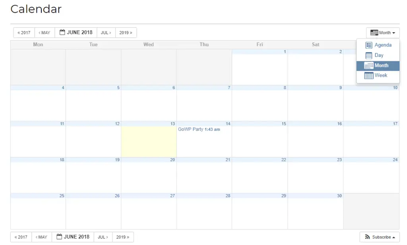Choose Month view in dropdown menu
Screen dimensions: 407x245
tap(378, 66)
